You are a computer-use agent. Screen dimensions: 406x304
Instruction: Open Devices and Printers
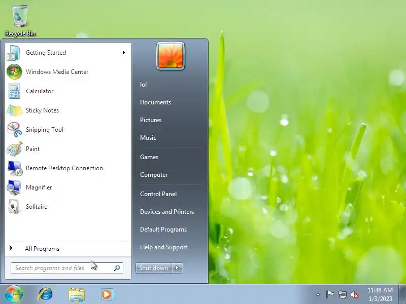click(167, 212)
